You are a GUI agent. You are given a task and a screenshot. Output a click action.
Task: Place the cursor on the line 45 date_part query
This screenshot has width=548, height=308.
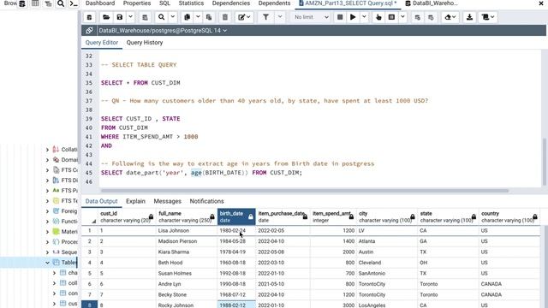[x=201, y=173]
